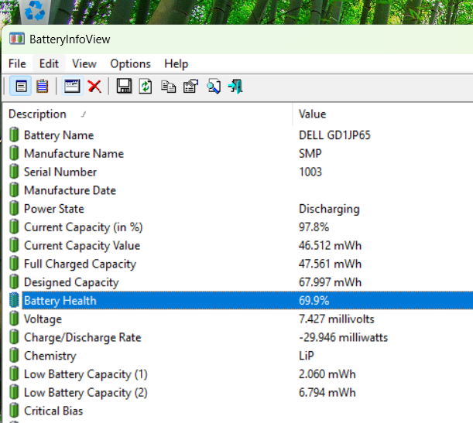473x423 pixels.
Task: Open the File menu
Action: pyautogui.click(x=17, y=63)
